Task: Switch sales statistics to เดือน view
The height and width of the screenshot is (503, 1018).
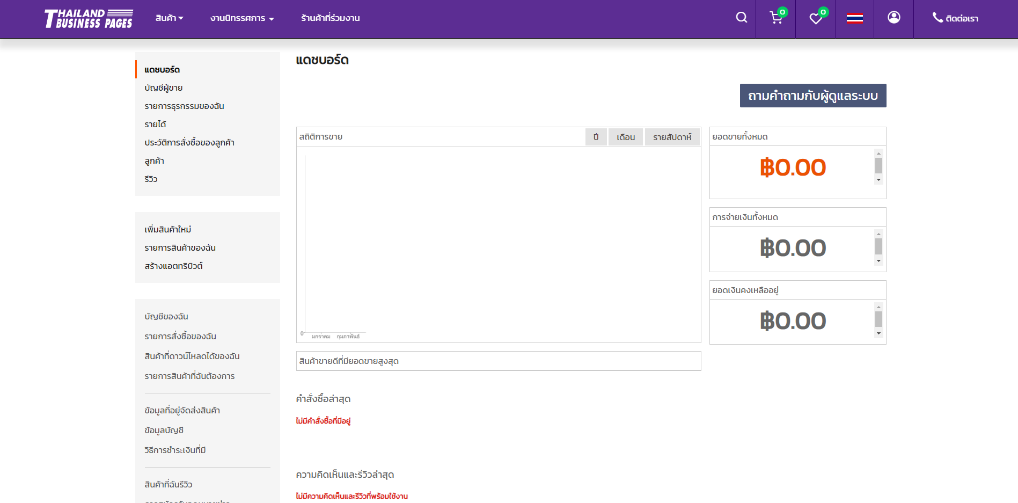Action: pos(626,137)
